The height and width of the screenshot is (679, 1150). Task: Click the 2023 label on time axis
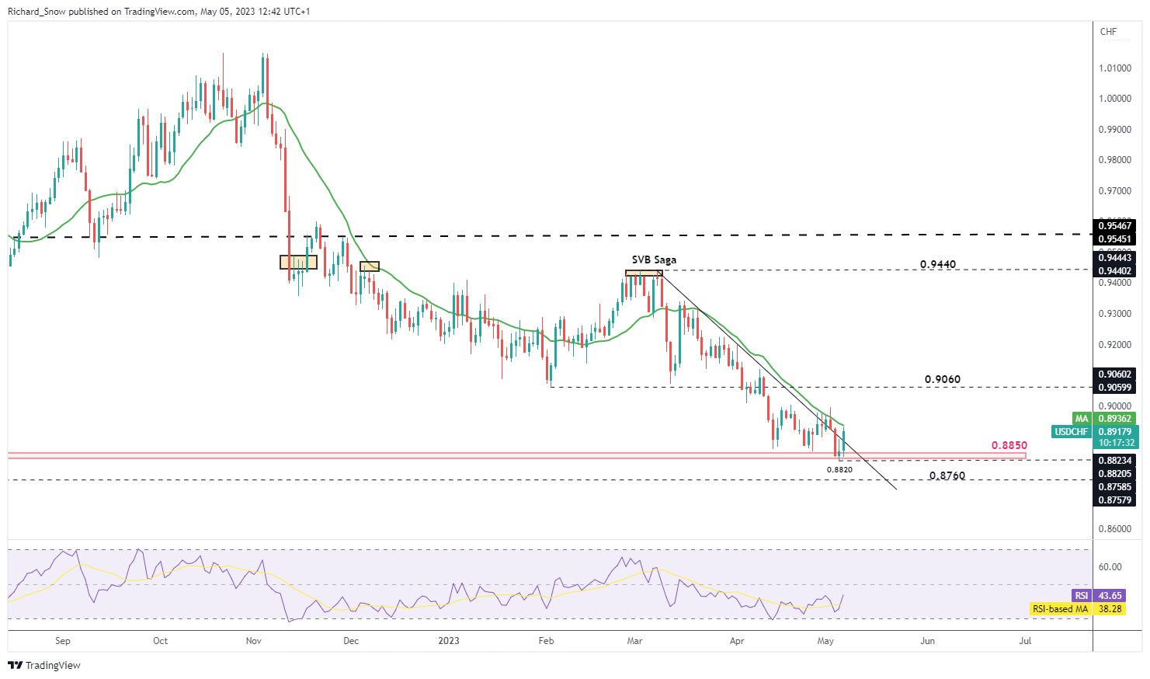[449, 641]
